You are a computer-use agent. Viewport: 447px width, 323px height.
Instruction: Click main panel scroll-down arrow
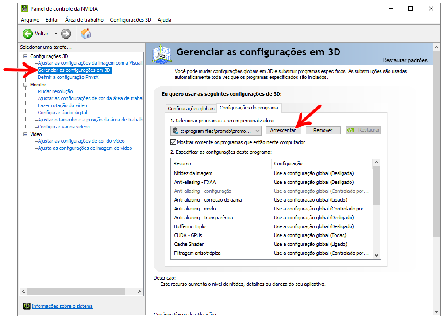[x=436, y=311]
